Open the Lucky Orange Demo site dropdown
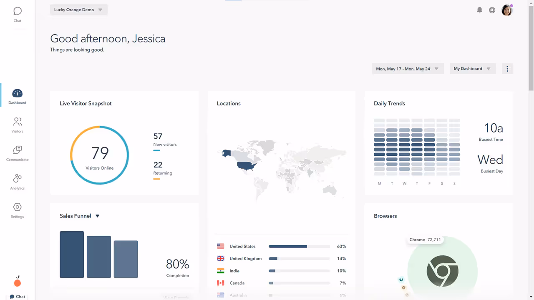Screen dimensions: 534x300 [79, 10]
